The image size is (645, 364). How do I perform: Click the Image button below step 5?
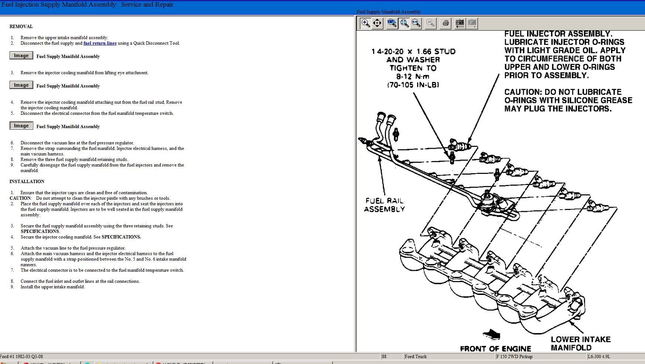pyautogui.click(x=21, y=126)
